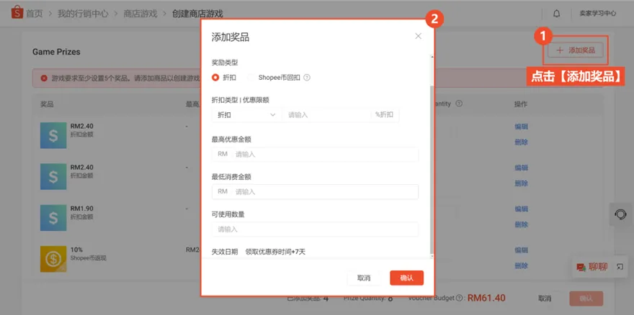The image size is (634, 315).
Task: Click 删除 for the RM1.90 prize
Action: coord(521,224)
